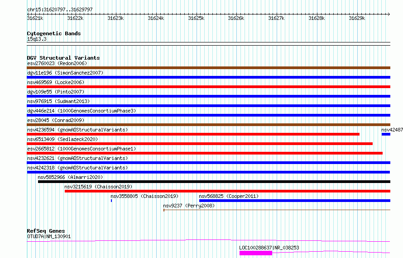
Task: Click the esv2760023 (Redon2006) label
Action: pyautogui.click(x=57, y=63)
